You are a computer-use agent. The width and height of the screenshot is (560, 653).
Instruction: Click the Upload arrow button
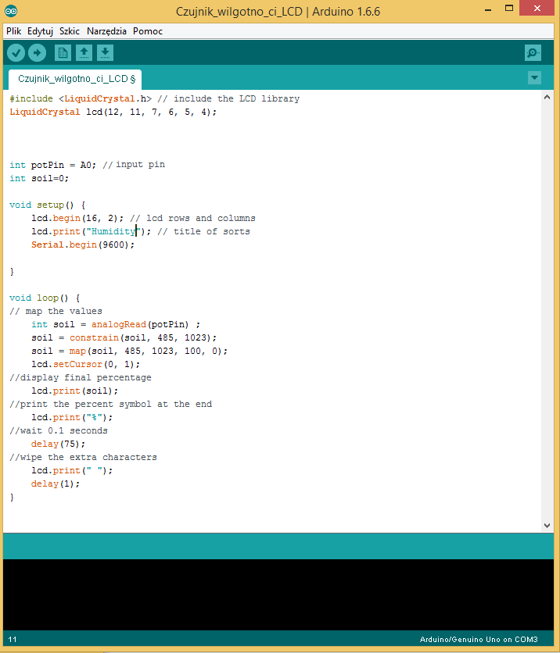tap(37, 53)
